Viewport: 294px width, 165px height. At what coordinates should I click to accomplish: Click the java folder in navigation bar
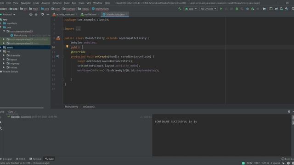tap(45, 9)
